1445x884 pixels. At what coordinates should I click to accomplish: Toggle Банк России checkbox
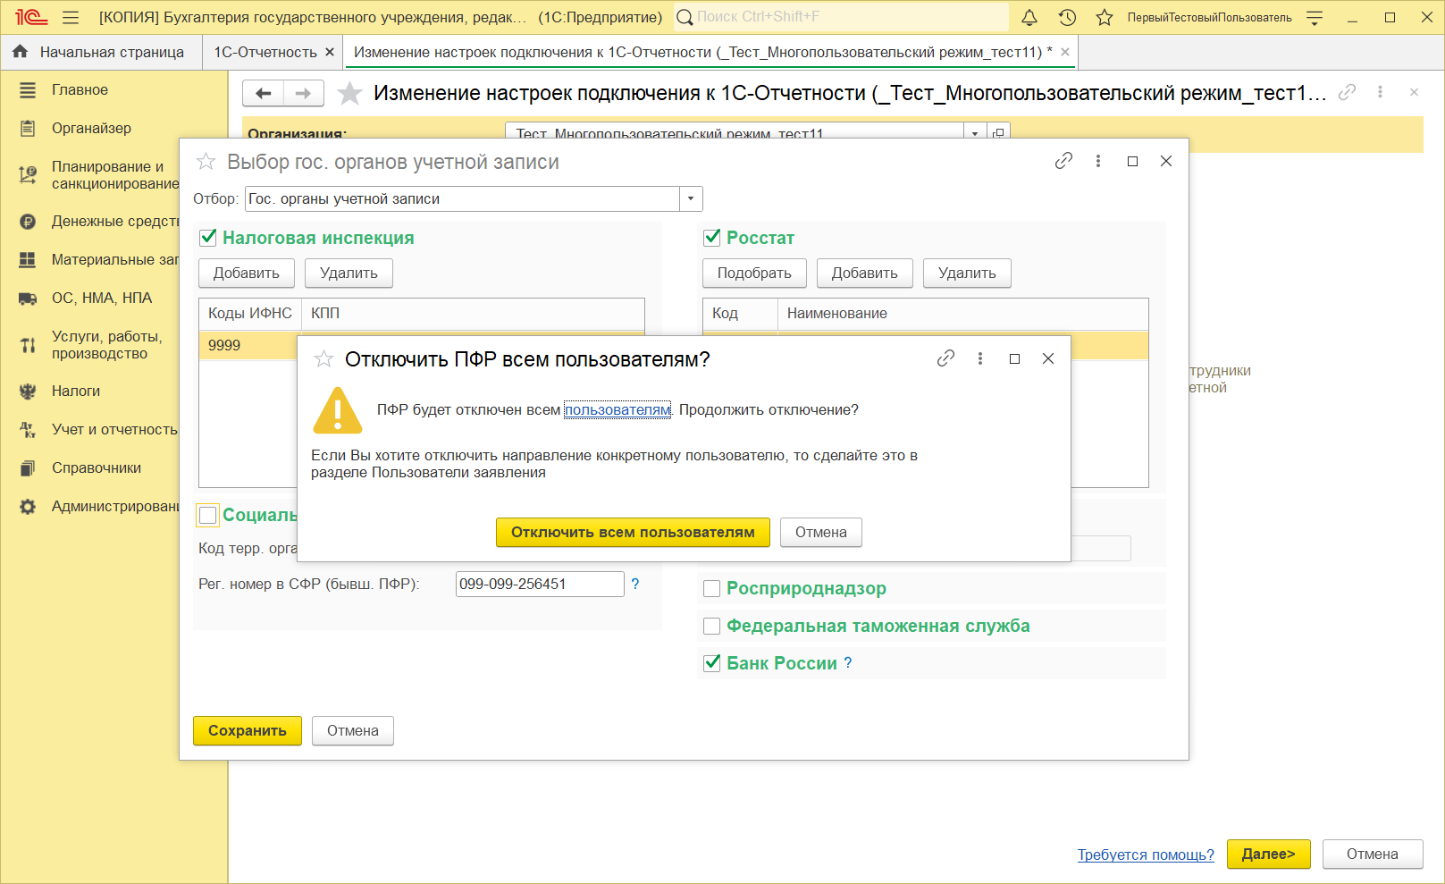pos(712,663)
